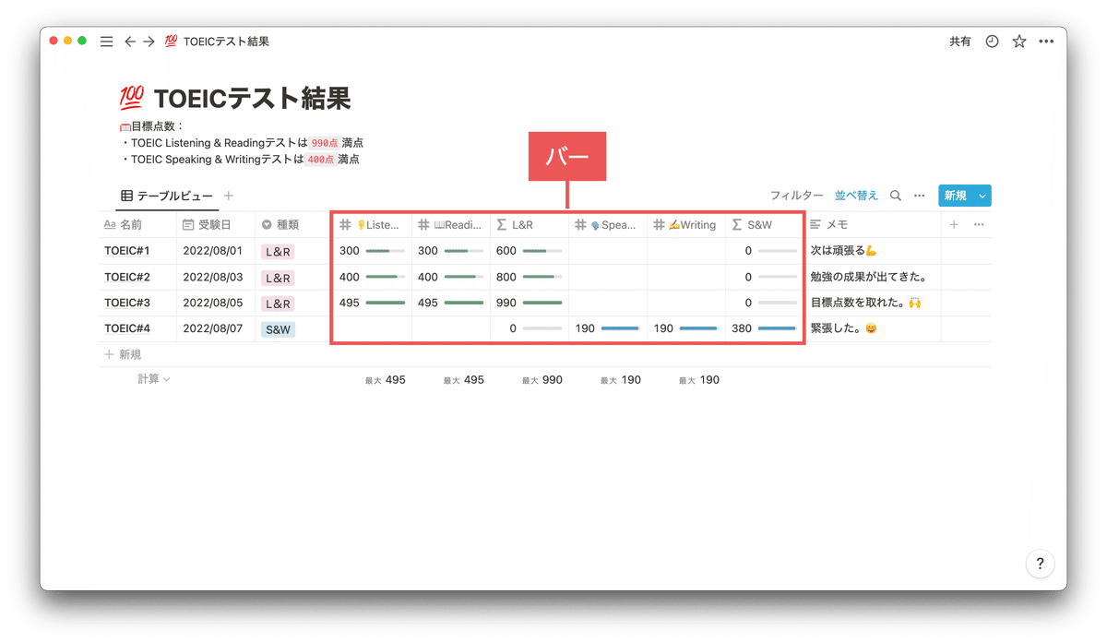The image size is (1107, 643).
Task: Click the S&W tag in TOEIC#4 row
Action: coord(278,329)
